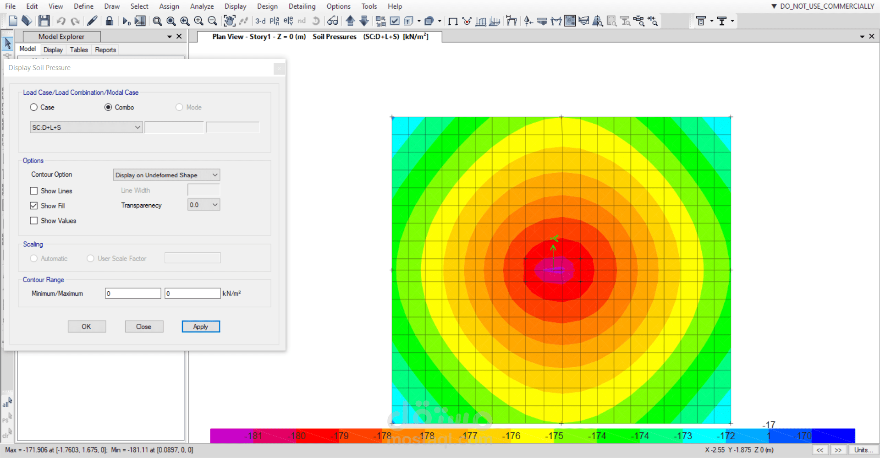Select the Pan hand tool
Viewport: 880px width, 458px height.
pos(229,21)
